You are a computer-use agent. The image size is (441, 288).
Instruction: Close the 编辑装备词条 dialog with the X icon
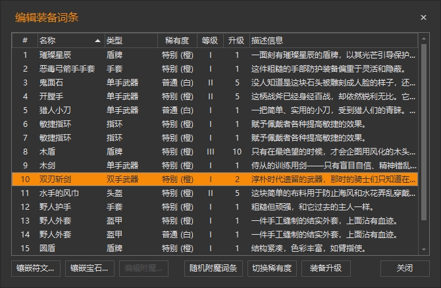[423, 17]
